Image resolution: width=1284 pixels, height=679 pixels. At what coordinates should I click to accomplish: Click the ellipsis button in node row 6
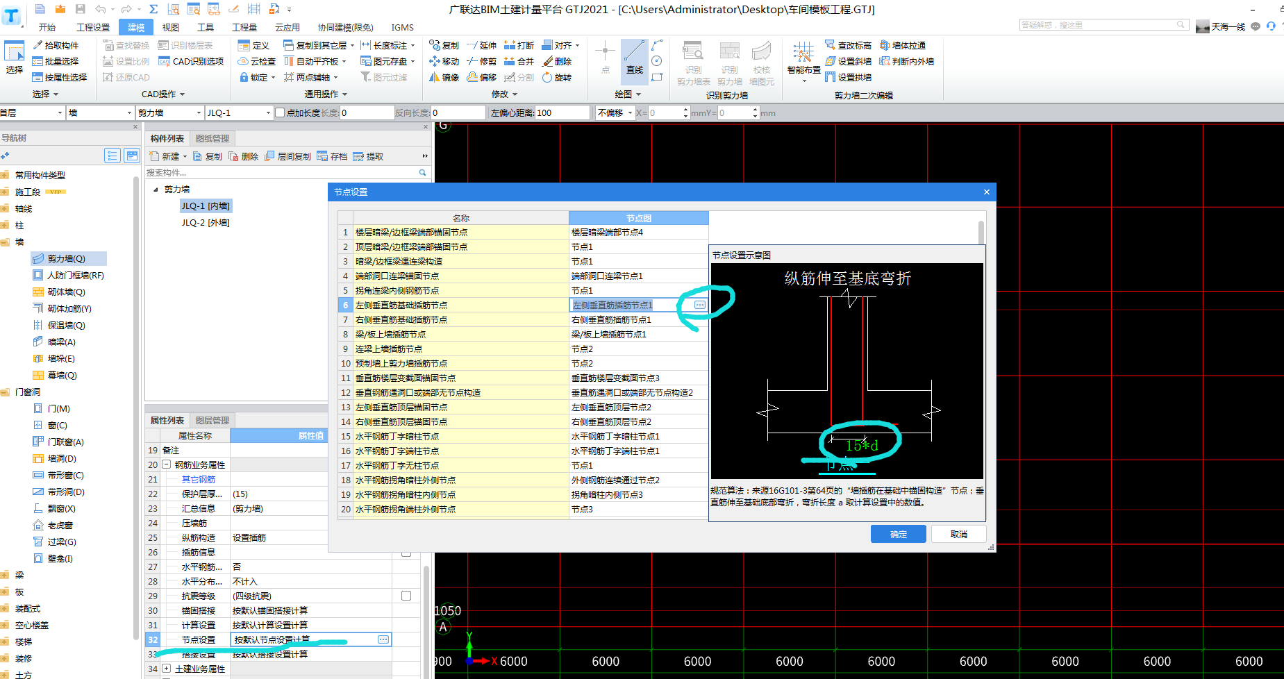tap(700, 305)
